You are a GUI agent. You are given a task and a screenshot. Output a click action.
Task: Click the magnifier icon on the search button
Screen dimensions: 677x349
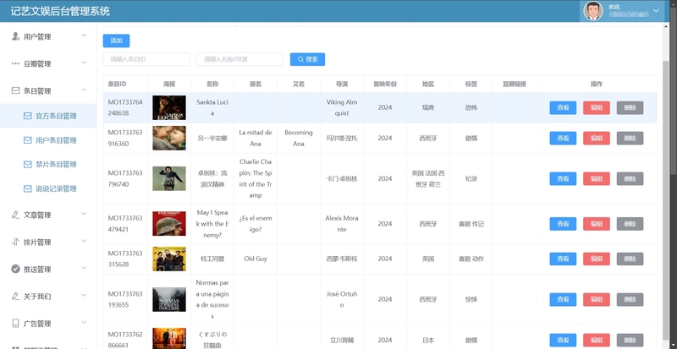[301, 59]
